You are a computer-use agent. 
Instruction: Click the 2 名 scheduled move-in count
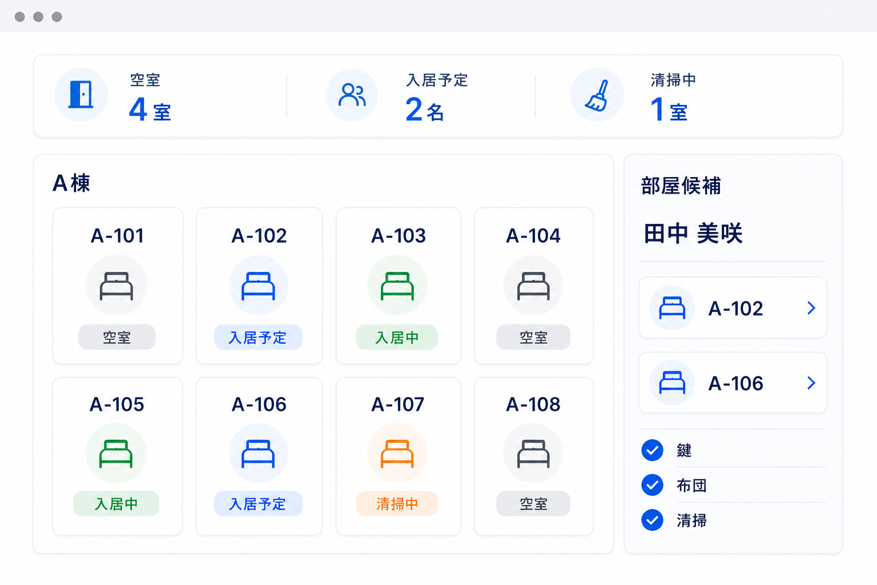click(x=425, y=109)
